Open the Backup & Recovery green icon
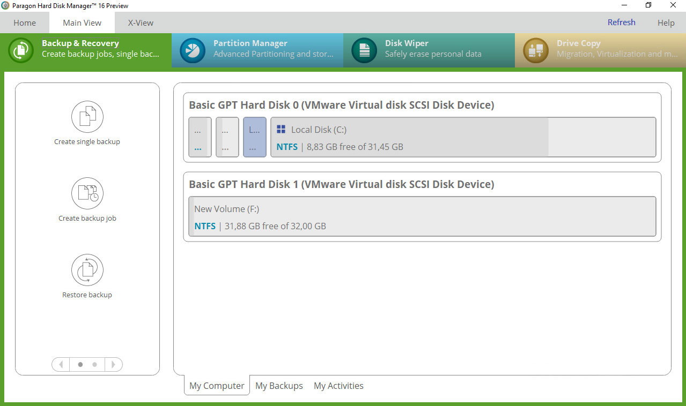 [21, 50]
